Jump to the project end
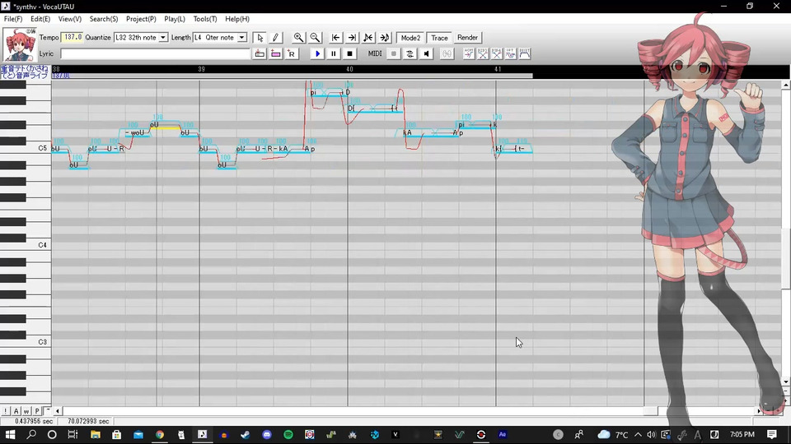 (352, 38)
